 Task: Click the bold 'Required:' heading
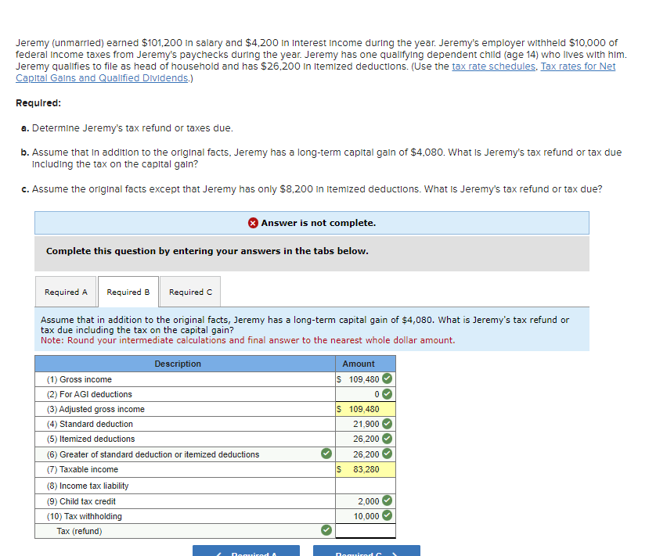click(x=38, y=103)
